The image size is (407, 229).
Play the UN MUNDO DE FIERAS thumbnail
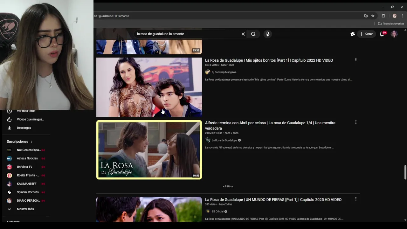149,209
